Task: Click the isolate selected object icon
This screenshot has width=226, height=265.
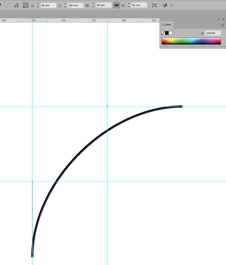Action: (154, 5)
